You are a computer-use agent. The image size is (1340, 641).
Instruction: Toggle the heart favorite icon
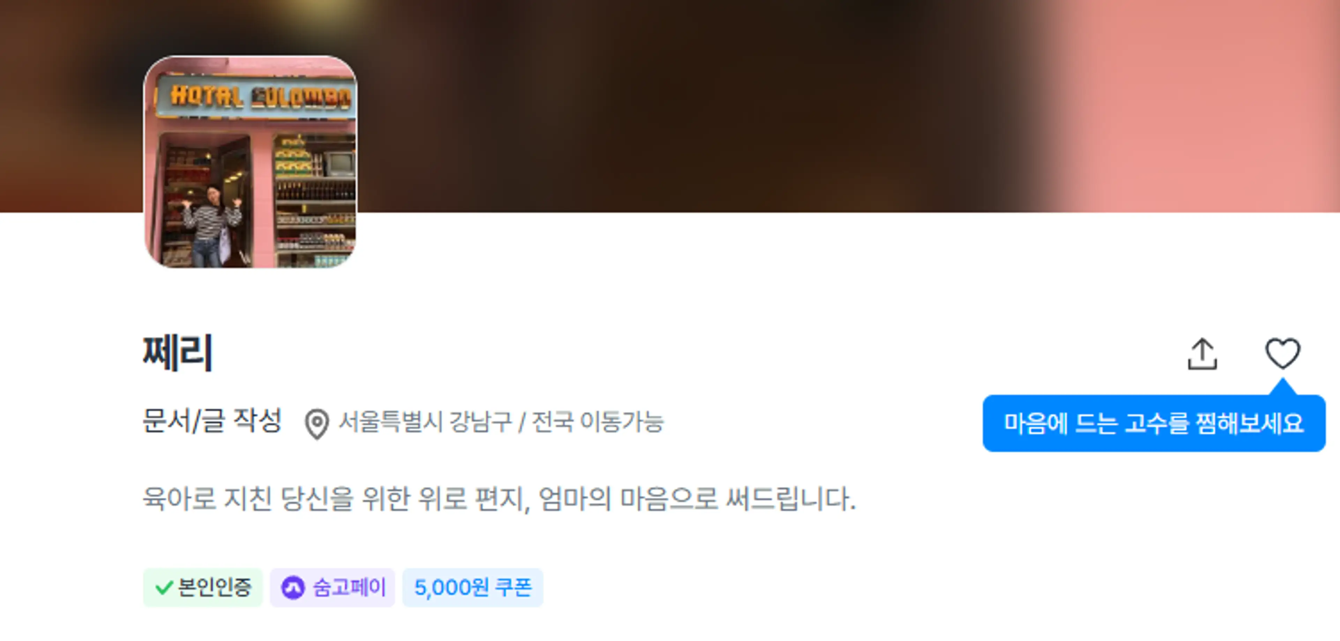pos(1282,353)
